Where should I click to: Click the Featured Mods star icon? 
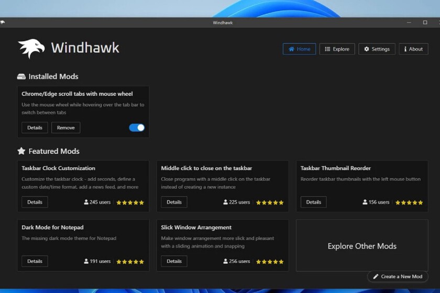[x=21, y=151]
